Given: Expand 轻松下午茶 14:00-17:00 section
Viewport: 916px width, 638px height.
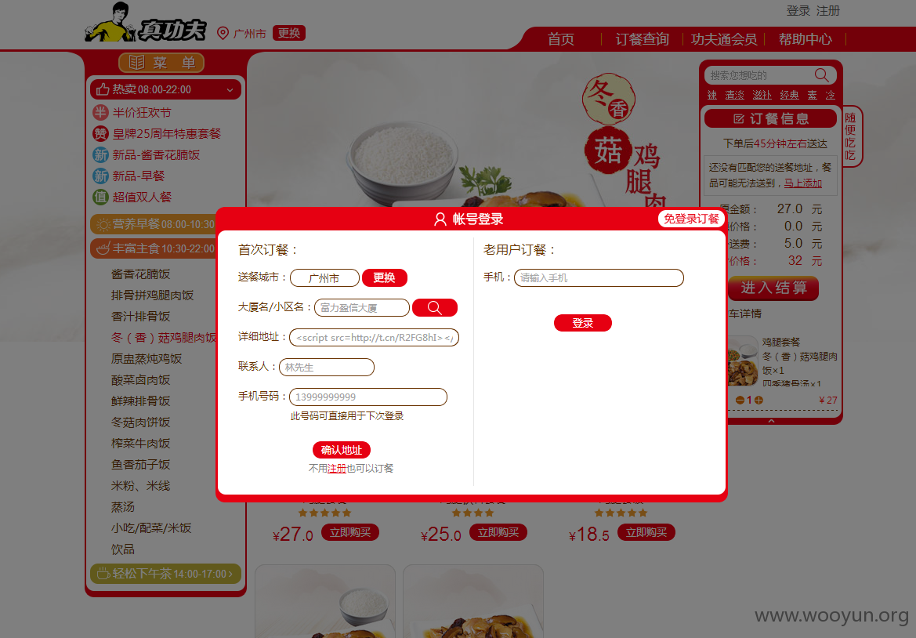Looking at the screenshot, I should click(165, 574).
